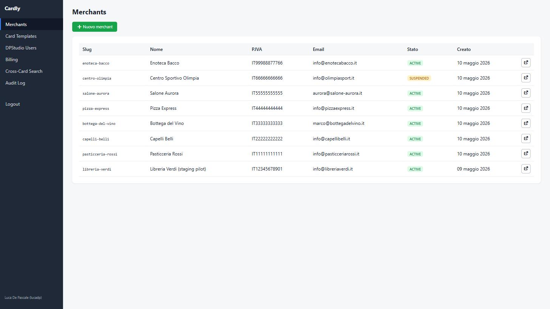Open Cross-Card Search
Screen dimensions: 550x309
(31, 71)
